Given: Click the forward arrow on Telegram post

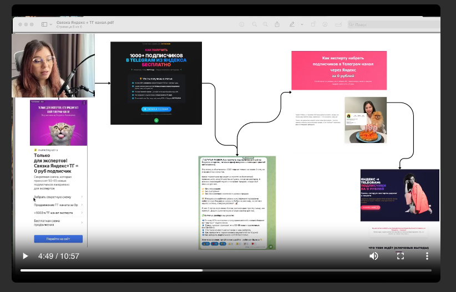Looking at the screenshot, I should (271, 247).
